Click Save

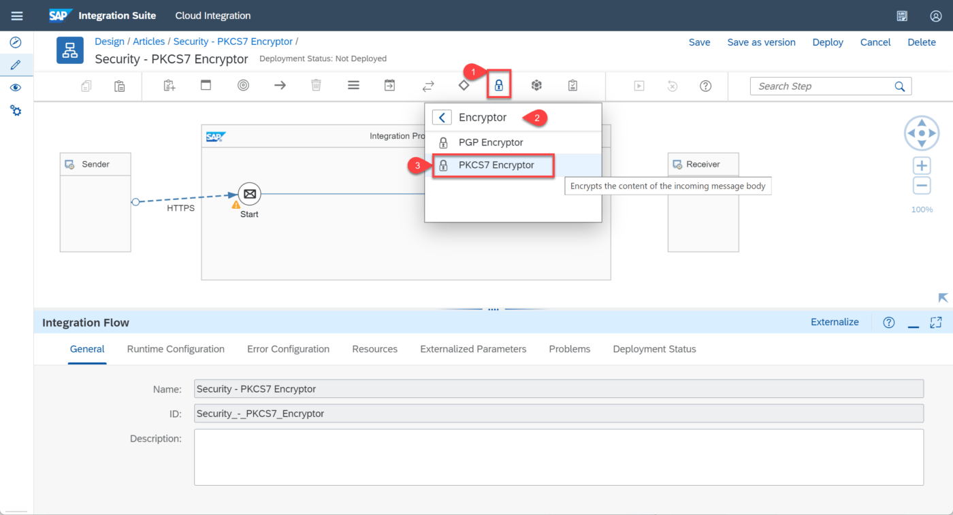click(x=699, y=42)
